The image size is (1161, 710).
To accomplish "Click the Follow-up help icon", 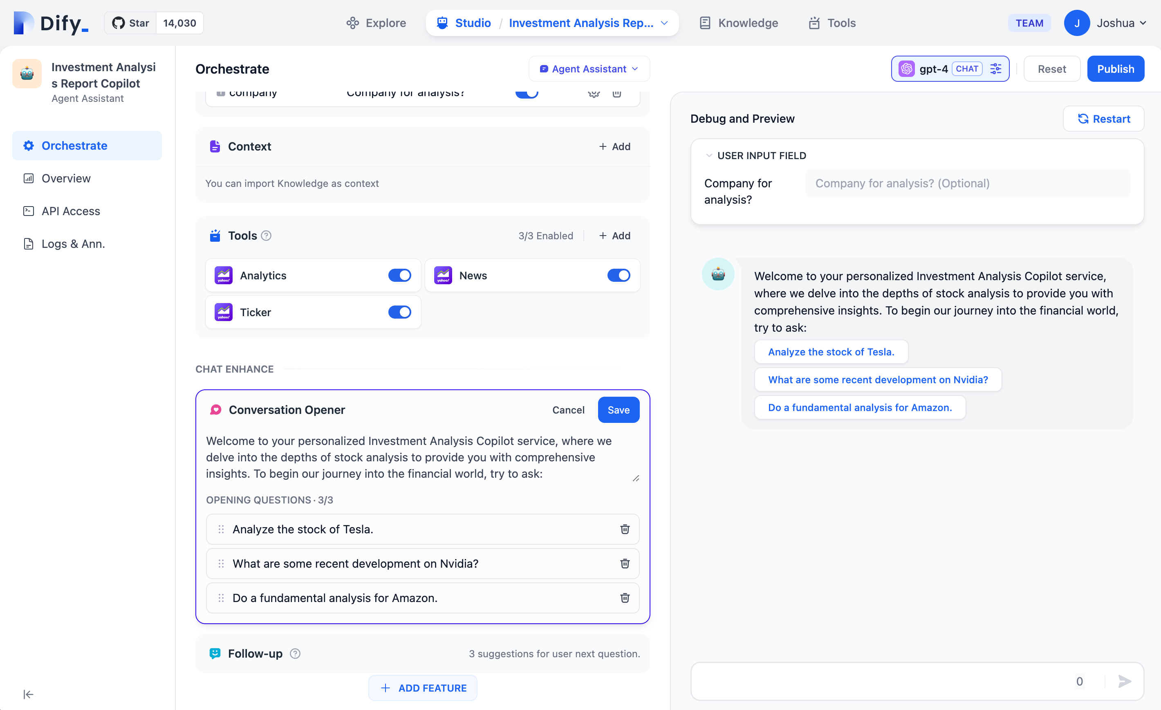I will point(295,654).
